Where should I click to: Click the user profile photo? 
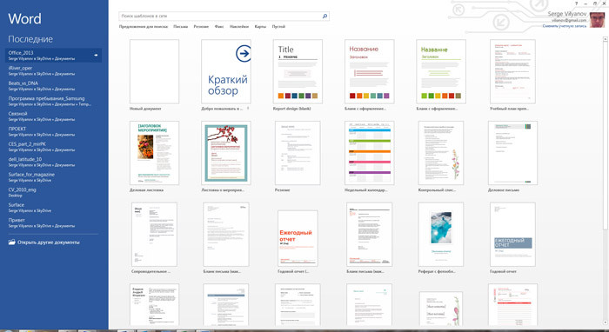[x=597, y=19]
